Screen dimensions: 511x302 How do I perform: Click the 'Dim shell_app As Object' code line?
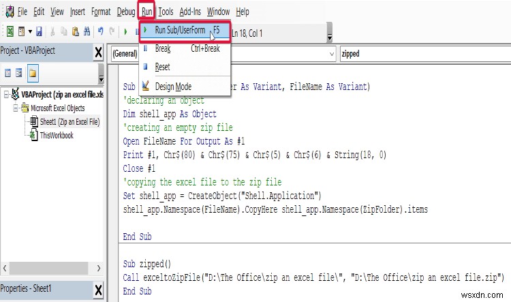pyautogui.click(x=170, y=114)
